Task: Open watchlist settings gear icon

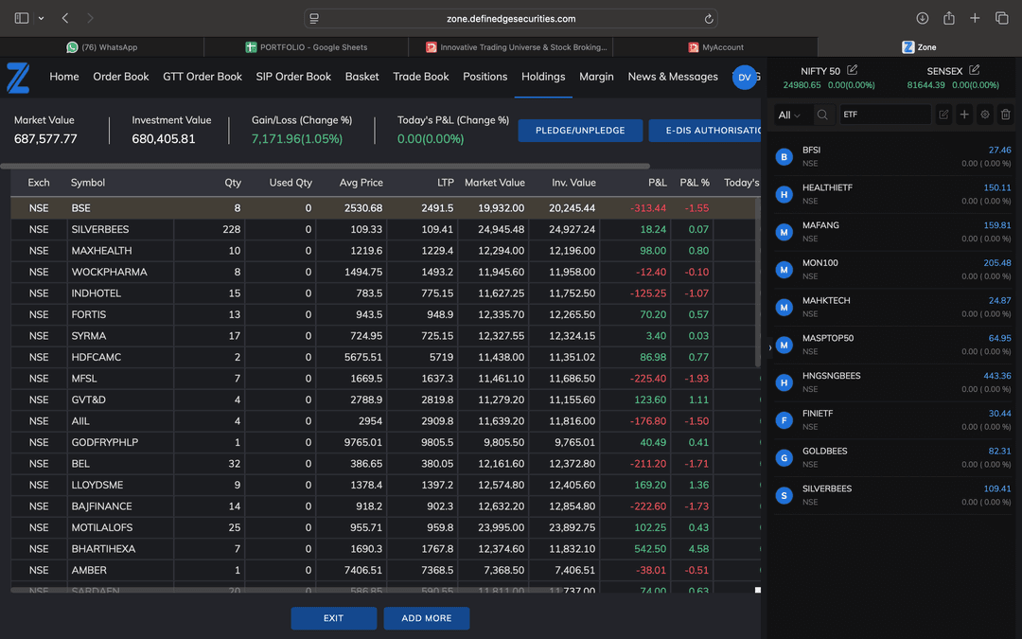Action: tap(985, 115)
